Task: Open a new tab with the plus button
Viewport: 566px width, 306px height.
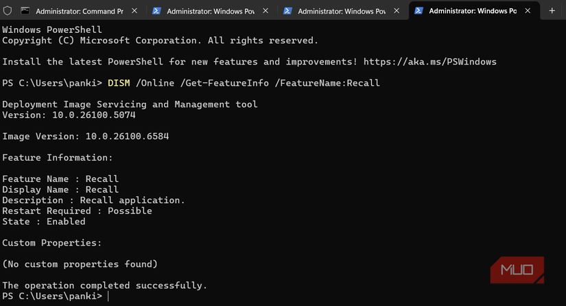Action: pos(552,11)
